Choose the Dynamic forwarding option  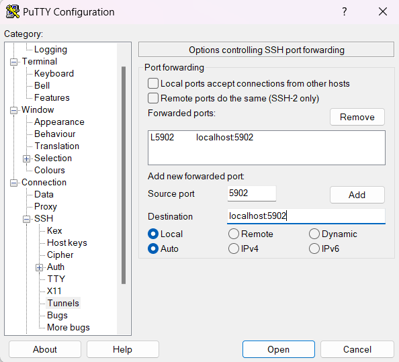pyautogui.click(x=314, y=234)
